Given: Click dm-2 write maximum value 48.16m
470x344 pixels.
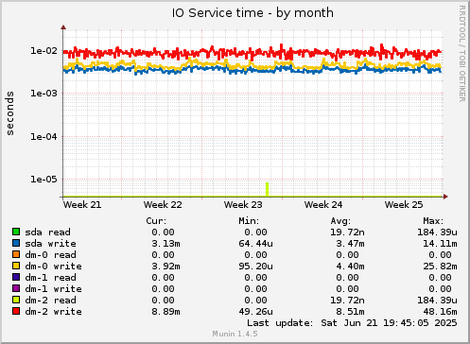Looking at the screenshot, I should pyautogui.click(x=440, y=312).
